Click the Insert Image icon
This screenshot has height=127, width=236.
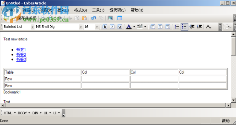110,18
